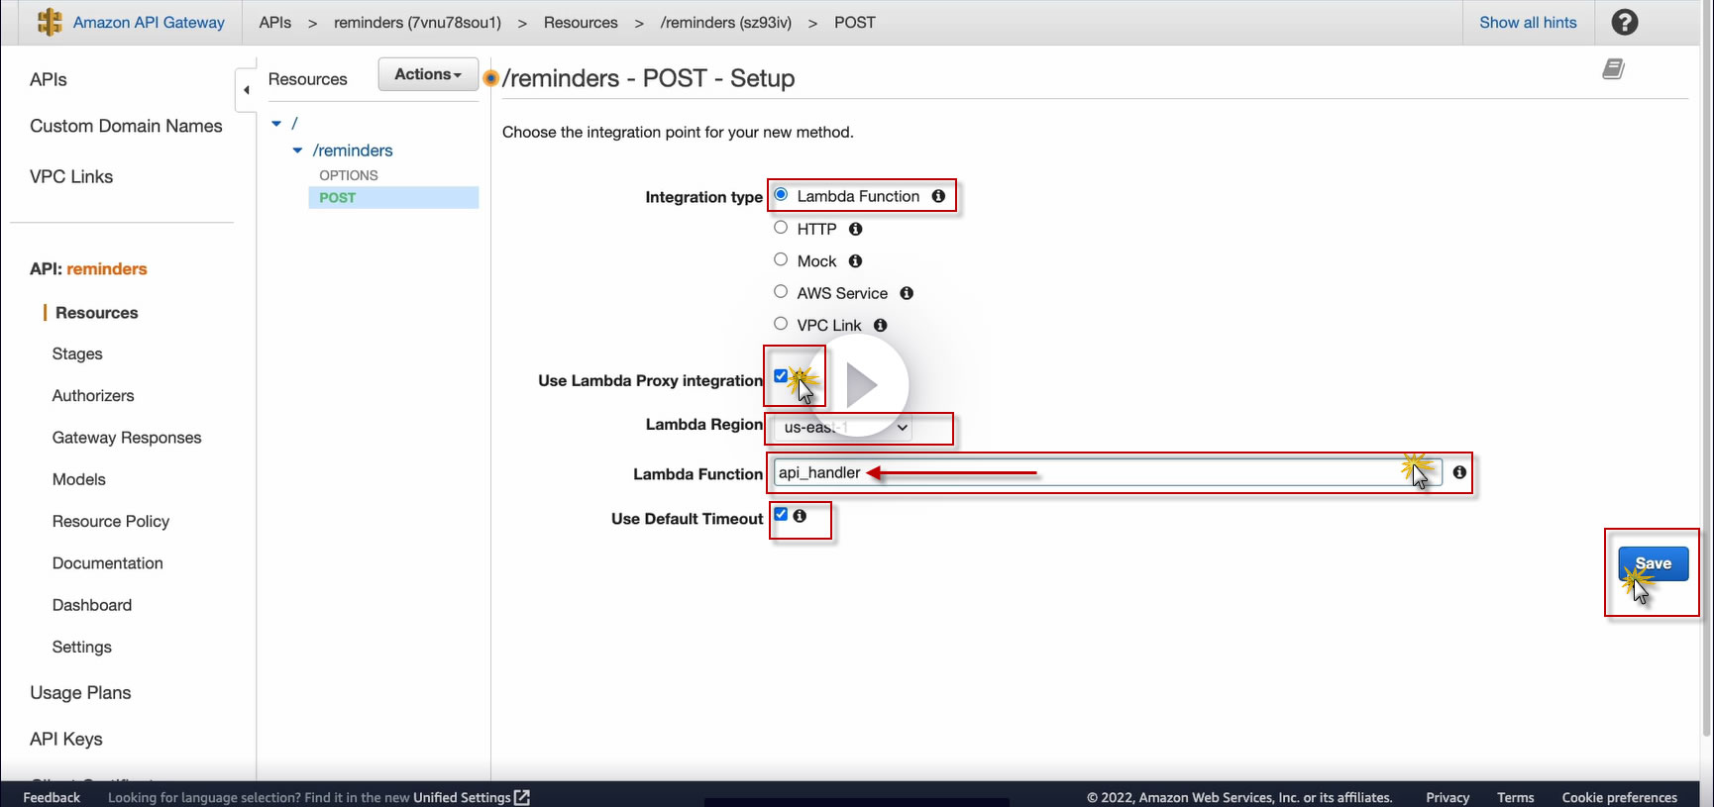Click the POST breadcrumb item
The width and height of the screenshot is (1714, 807).
[855, 22]
